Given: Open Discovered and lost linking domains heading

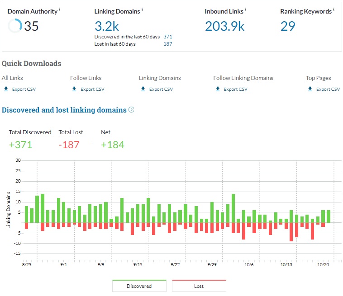Looking at the screenshot, I should click(64, 110).
